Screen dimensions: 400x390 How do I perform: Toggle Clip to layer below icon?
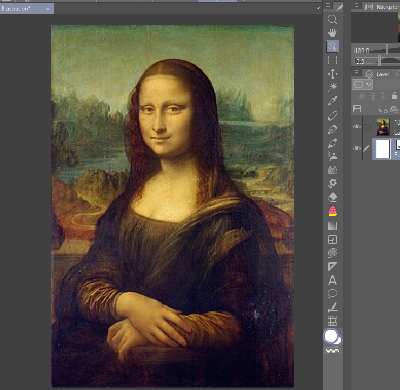362,96
